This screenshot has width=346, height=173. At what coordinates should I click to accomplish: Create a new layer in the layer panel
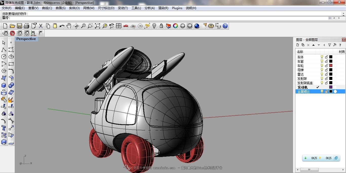298,45
